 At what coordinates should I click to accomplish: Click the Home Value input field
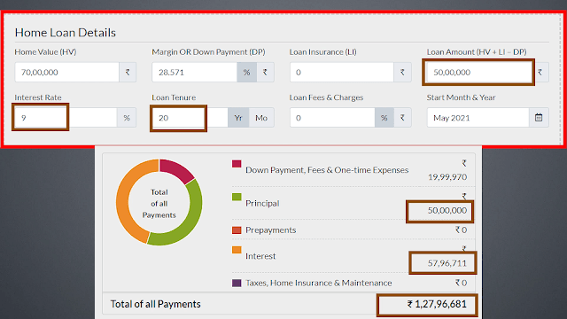[67, 72]
